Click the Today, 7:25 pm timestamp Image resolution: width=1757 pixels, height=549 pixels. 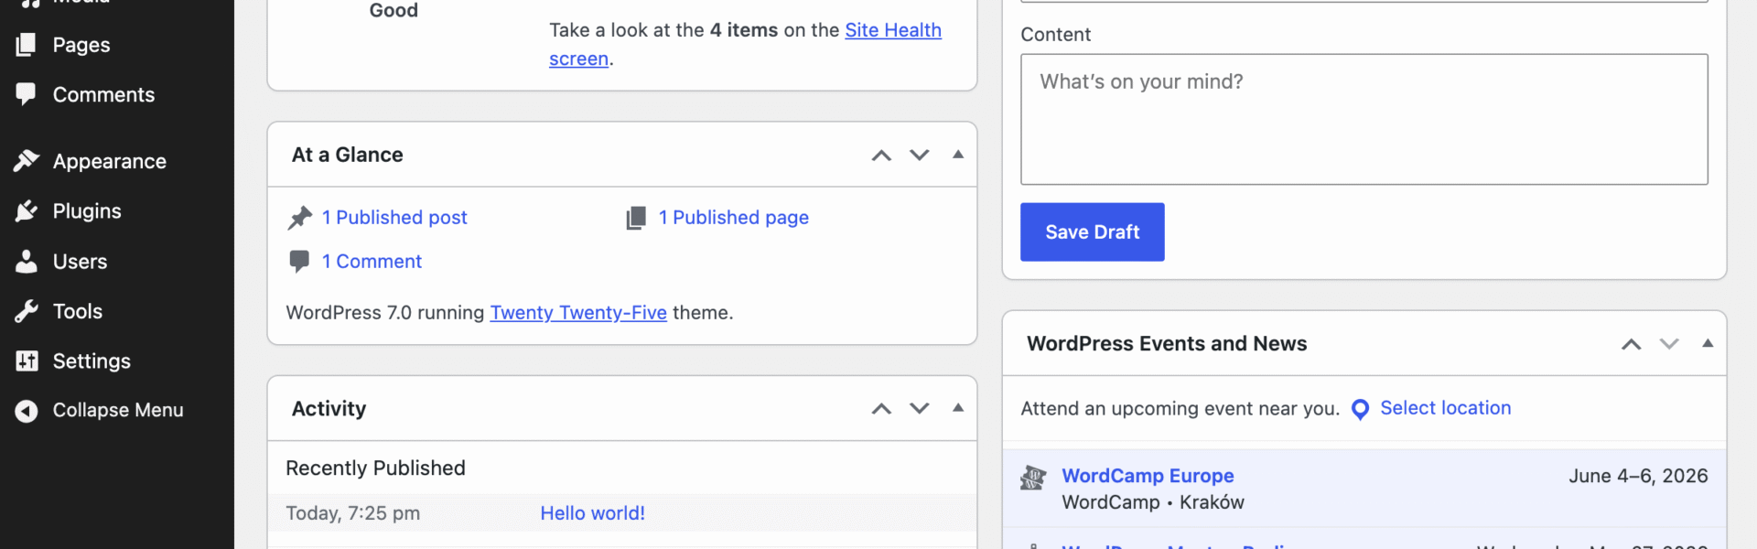[x=353, y=513]
